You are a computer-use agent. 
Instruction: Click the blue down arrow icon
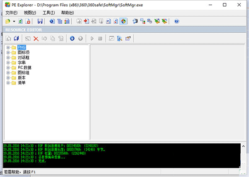coord(72,38)
